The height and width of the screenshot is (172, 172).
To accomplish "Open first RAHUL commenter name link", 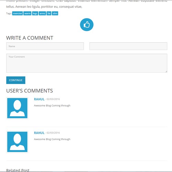I will [x=39, y=99].
